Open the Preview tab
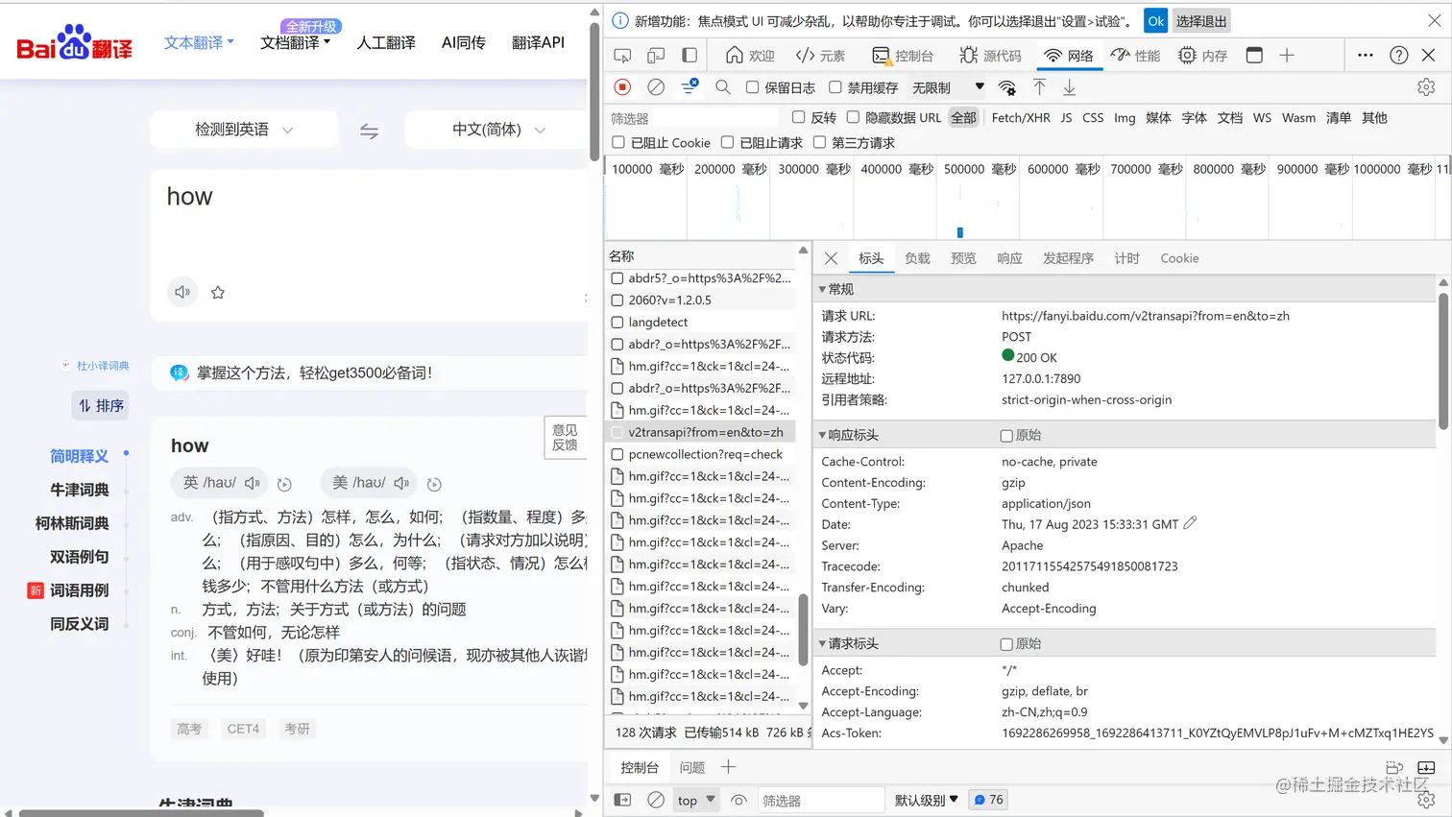Screen dimensions: 1452x817 (x=963, y=258)
